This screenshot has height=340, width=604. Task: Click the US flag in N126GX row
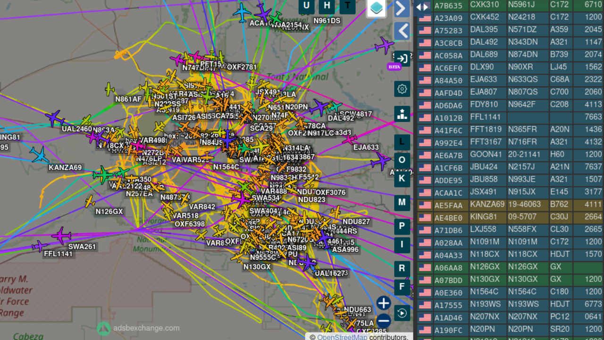[x=425, y=267]
